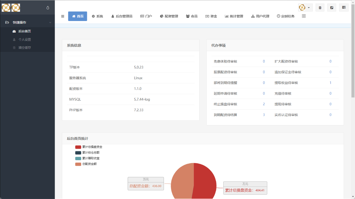Click the scrollbar down arrow
This screenshot has height=199, width=355.
click(353, 197)
